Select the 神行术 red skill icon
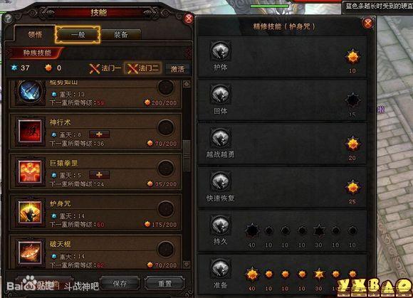This screenshot has height=298, width=413. coord(30,131)
